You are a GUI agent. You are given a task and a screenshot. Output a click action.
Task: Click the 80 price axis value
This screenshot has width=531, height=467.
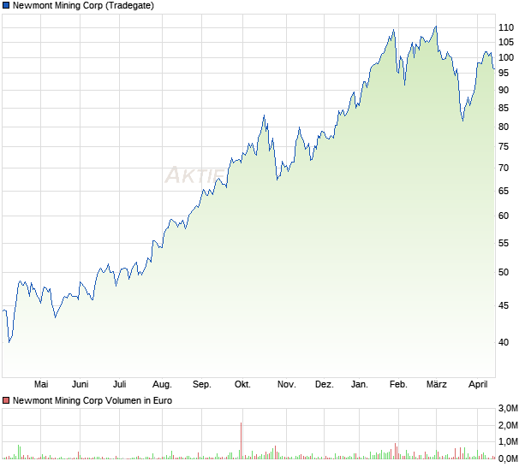(x=504, y=127)
